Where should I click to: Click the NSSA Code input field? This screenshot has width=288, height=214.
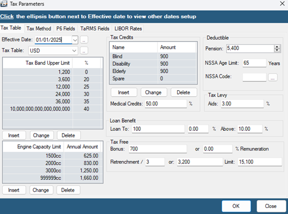tap(254, 77)
